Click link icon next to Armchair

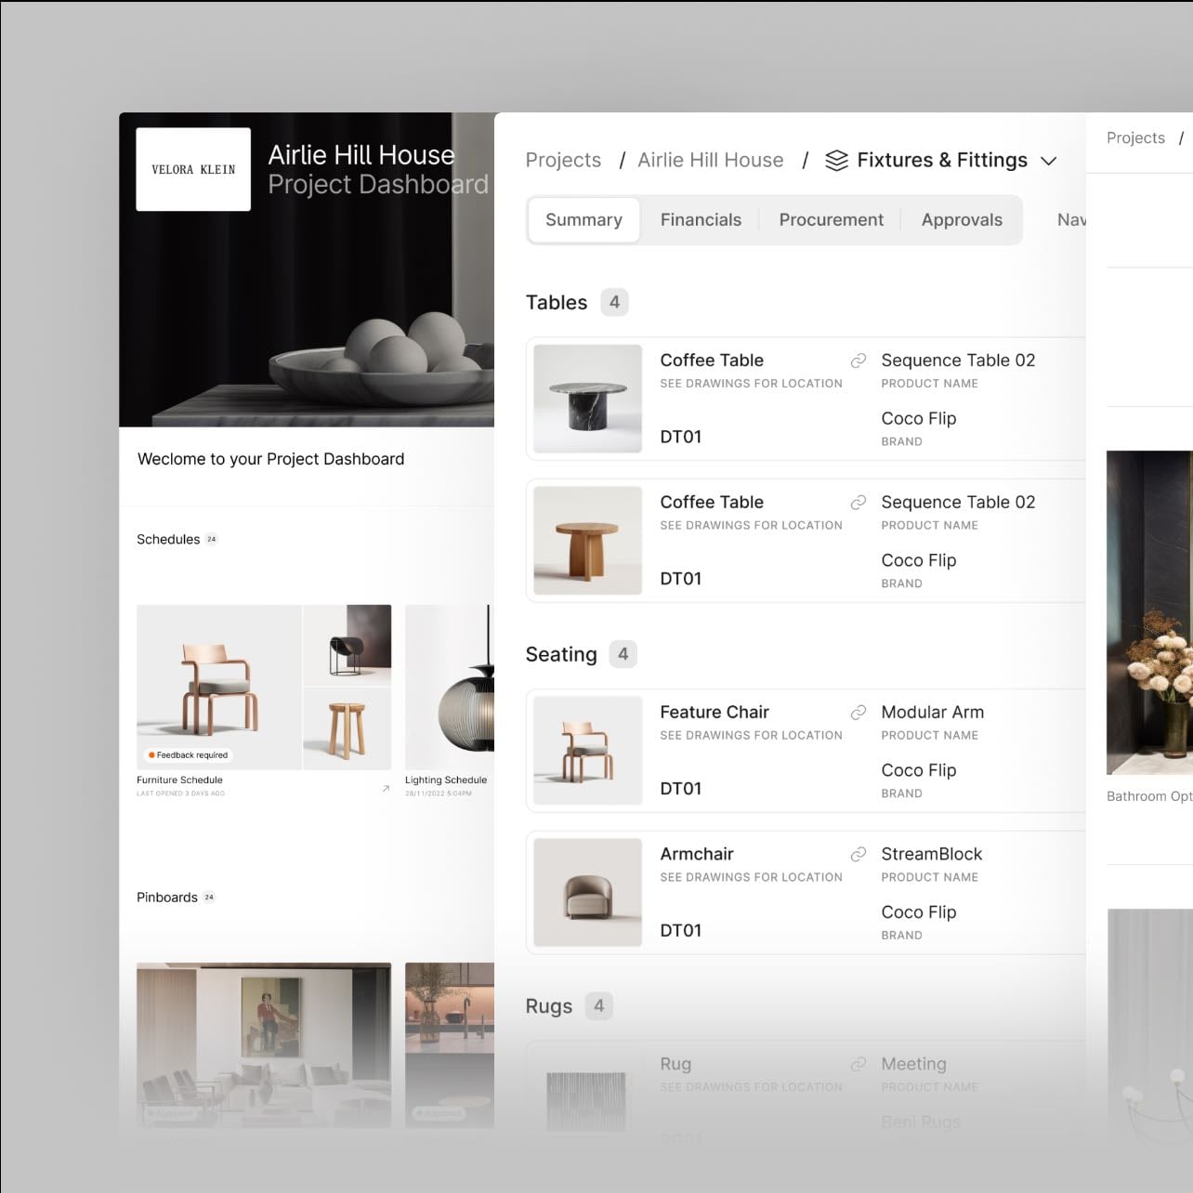pyautogui.click(x=859, y=855)
